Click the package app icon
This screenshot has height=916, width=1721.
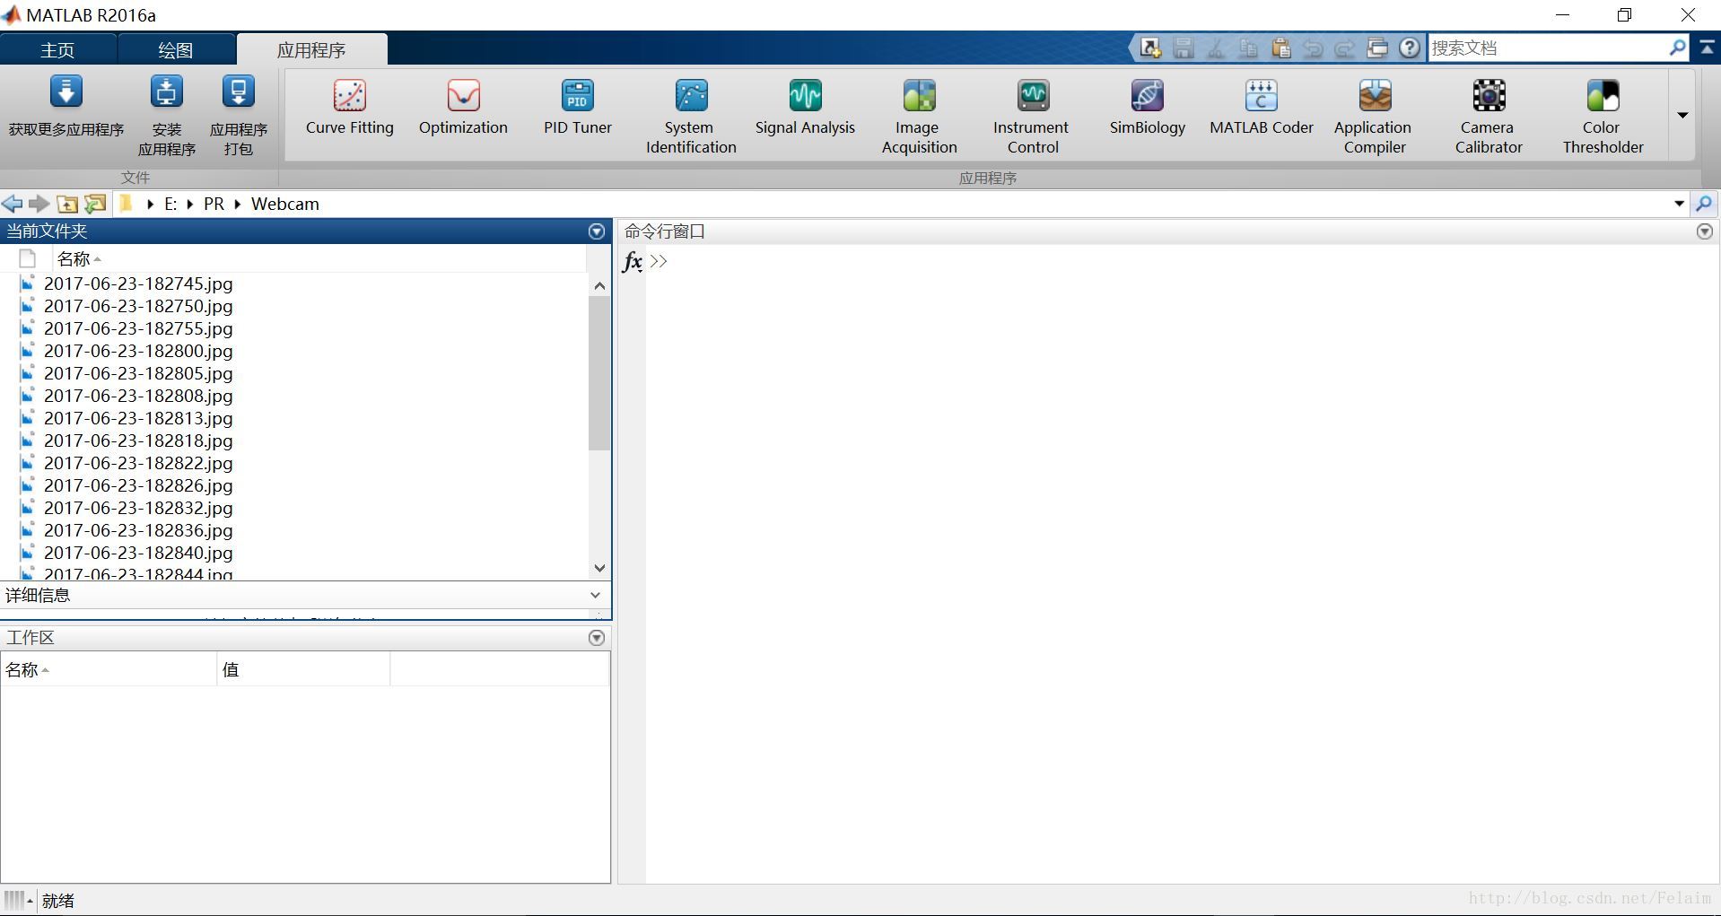238,92
